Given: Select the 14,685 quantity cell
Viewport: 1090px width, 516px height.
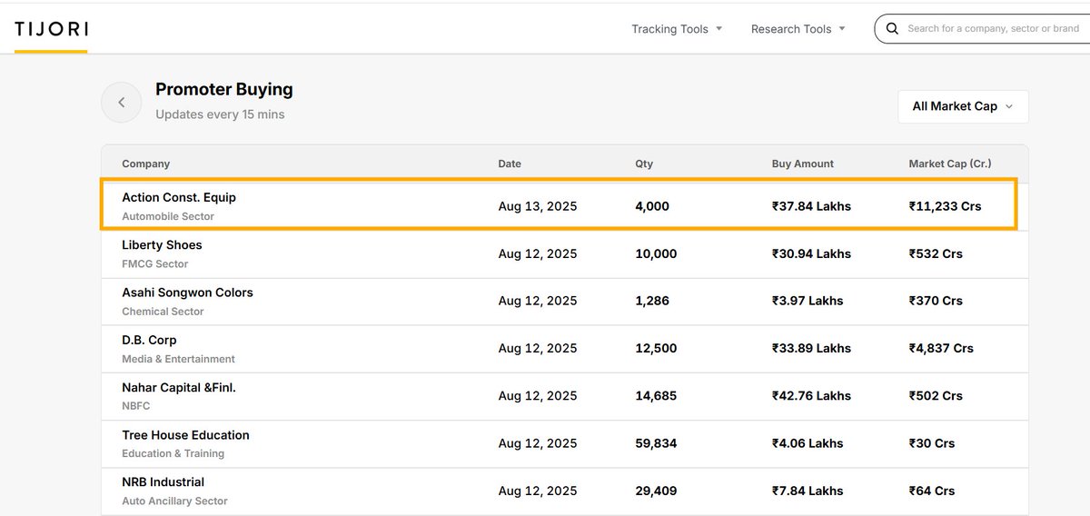Looking at the screenshot, I should tap(656, 396).
